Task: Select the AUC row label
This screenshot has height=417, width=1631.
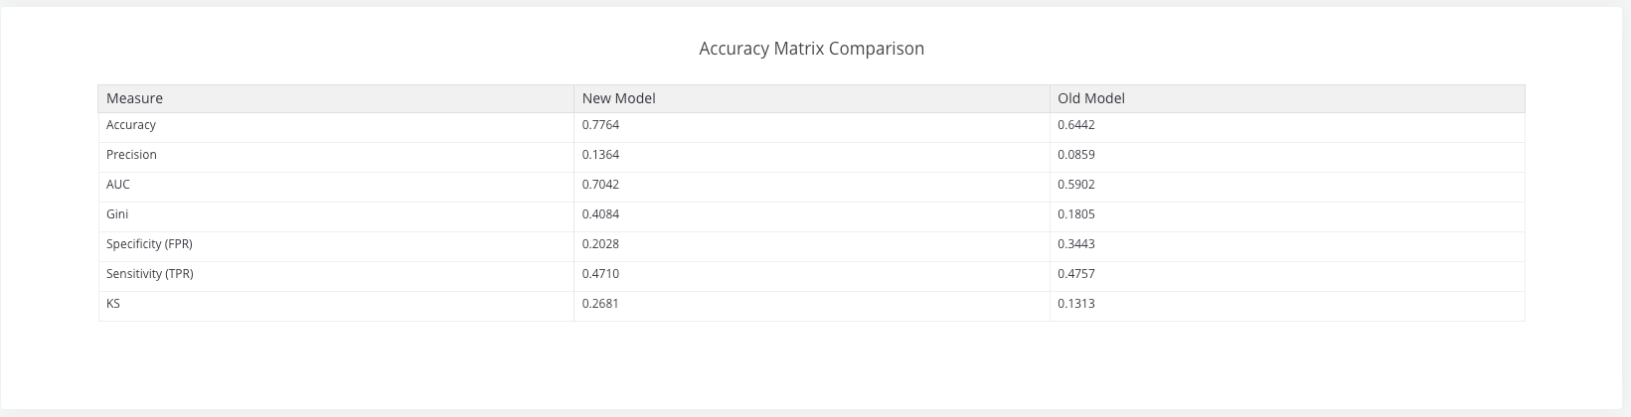Action: (118, 185)
